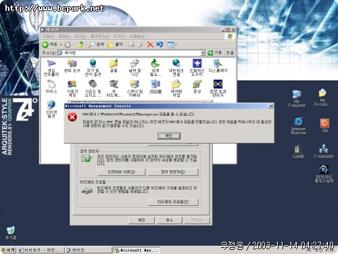Screen dimensions: 338x254
Task: Switch to the 제어판 taskbar button
Action: 89,250
